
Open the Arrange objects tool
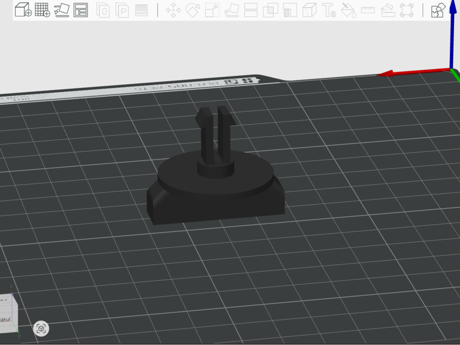coord(81,10)
